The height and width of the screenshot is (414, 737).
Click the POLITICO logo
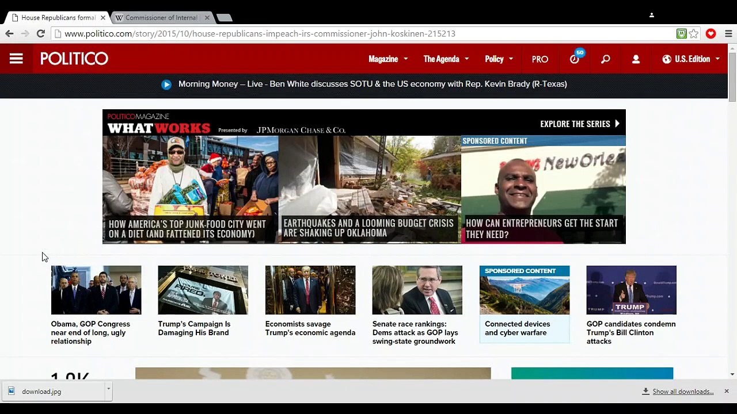click(74, 59)
